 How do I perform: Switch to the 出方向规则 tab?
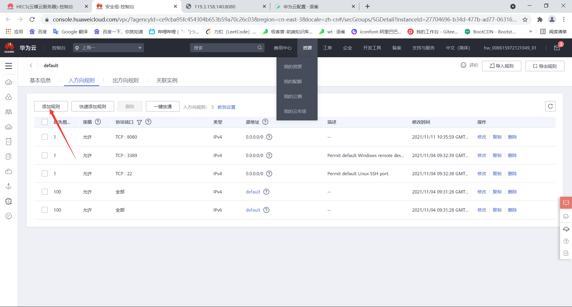click(x=125, y=80)
